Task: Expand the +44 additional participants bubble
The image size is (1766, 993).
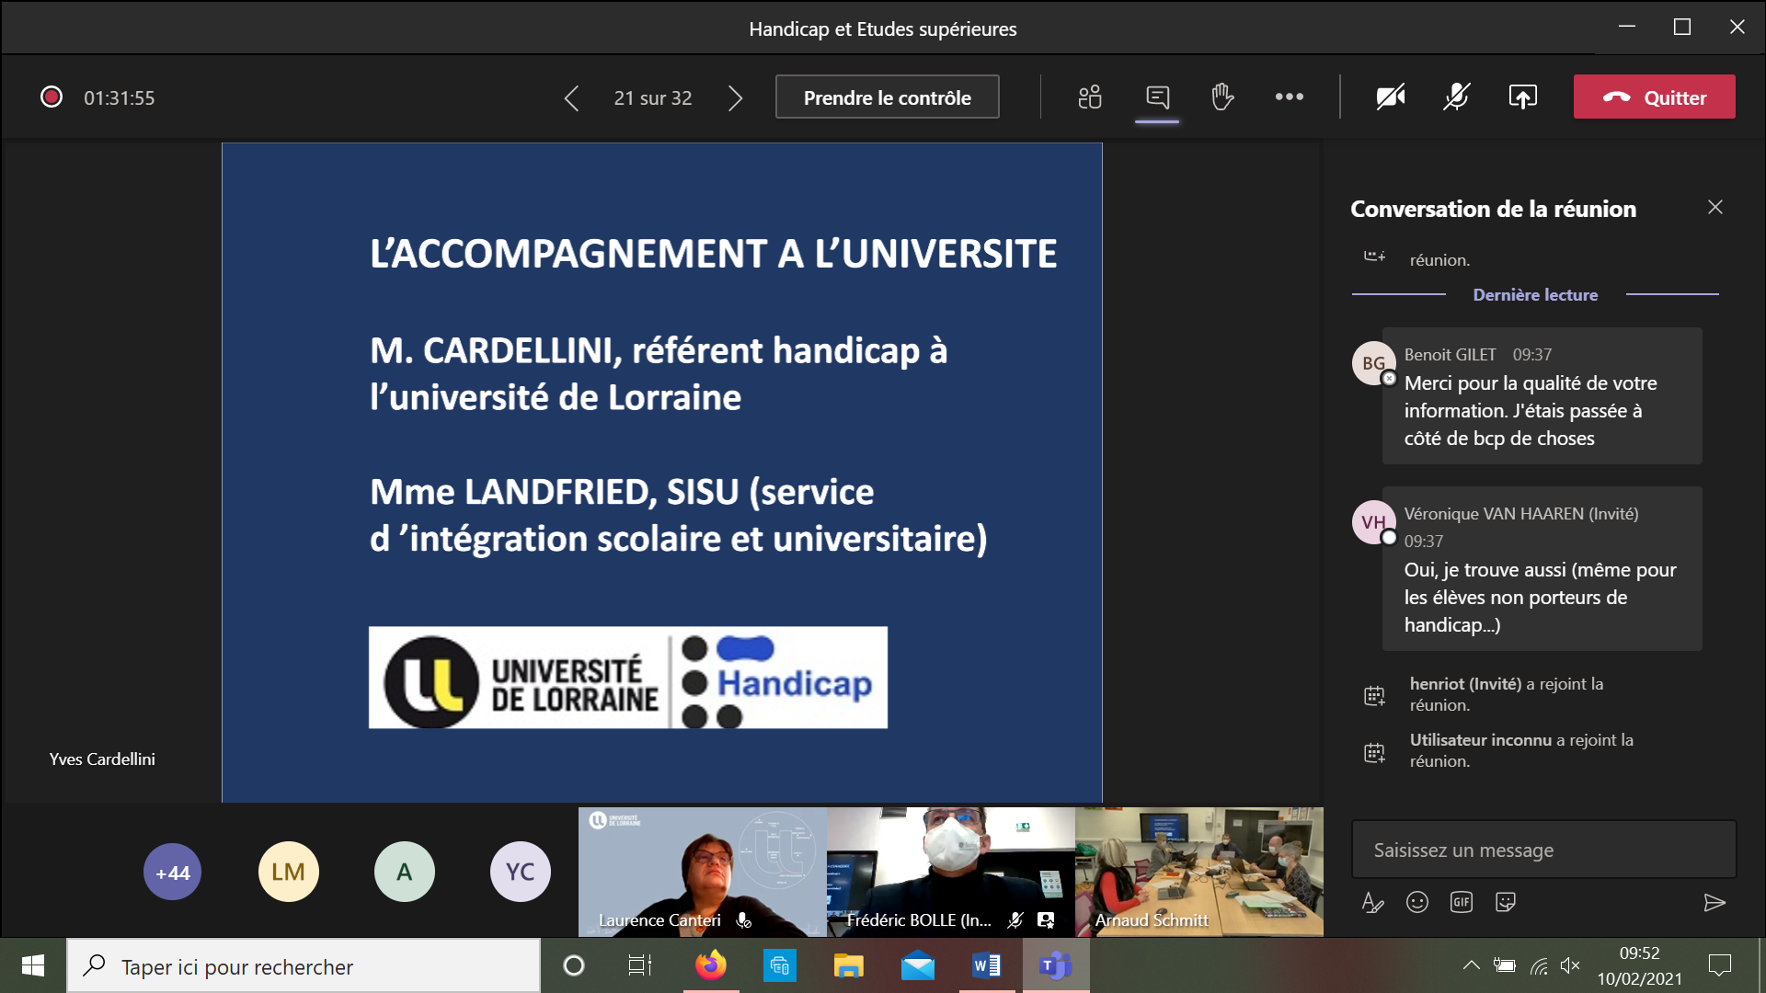Action: pyautogui.click(x=172, y=873)
